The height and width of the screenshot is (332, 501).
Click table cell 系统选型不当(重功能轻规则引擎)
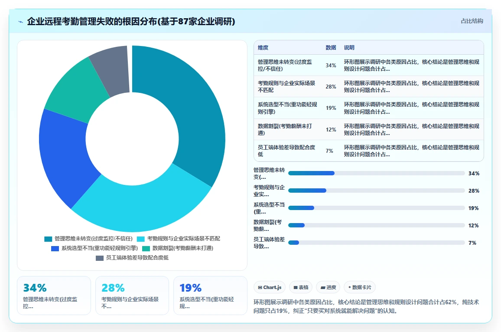[288, 108]
